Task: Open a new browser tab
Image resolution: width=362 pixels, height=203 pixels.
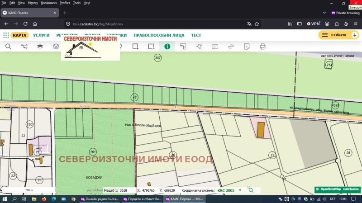Action: pos(65,13)
